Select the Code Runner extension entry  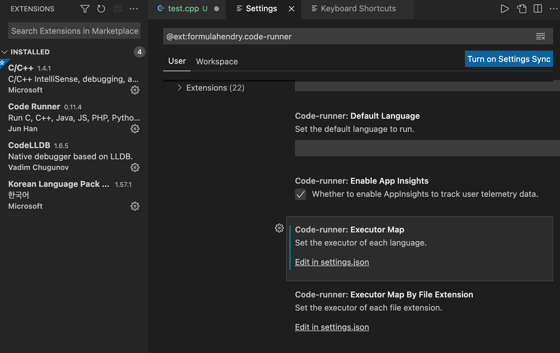74,117
